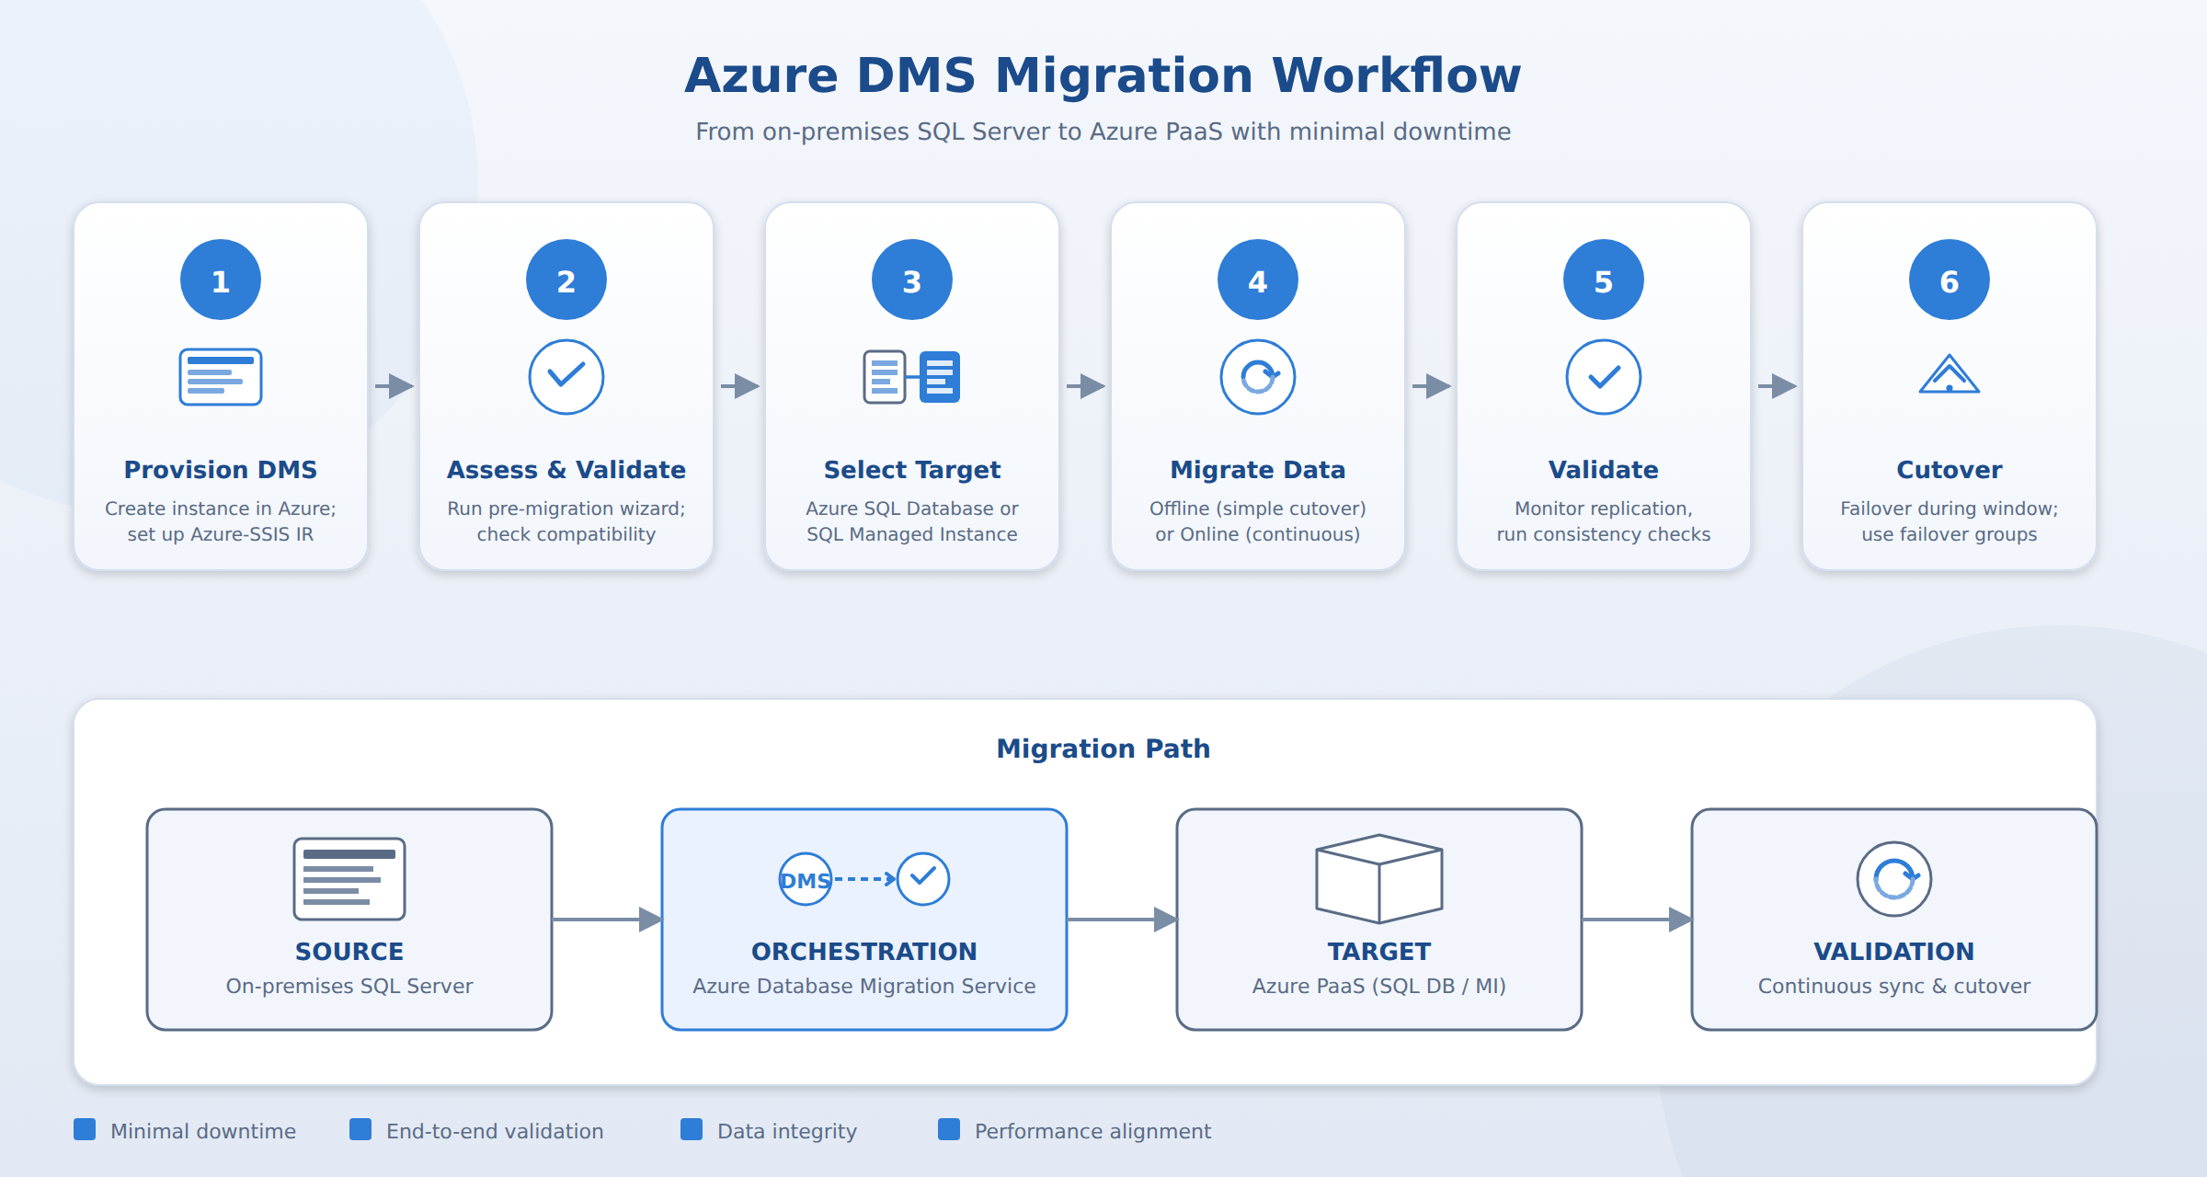Click the VALIDATION sync circle icon
Viewport: 2207px width, 1177px height.
(1894, 879)
